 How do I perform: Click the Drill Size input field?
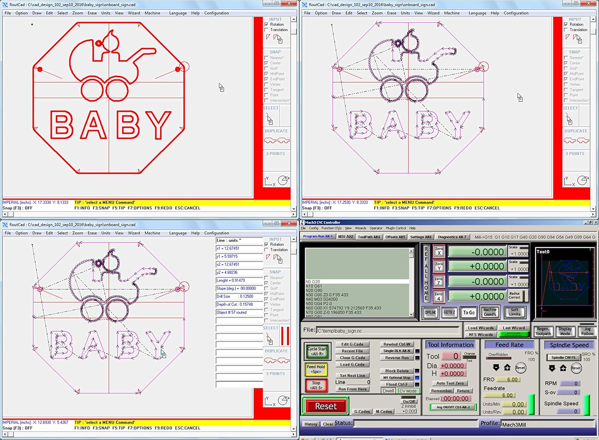click(x=238, y=296)
